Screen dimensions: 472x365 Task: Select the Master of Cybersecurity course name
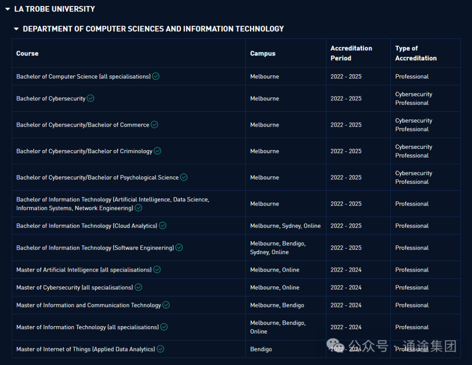[x=75, y=287]
